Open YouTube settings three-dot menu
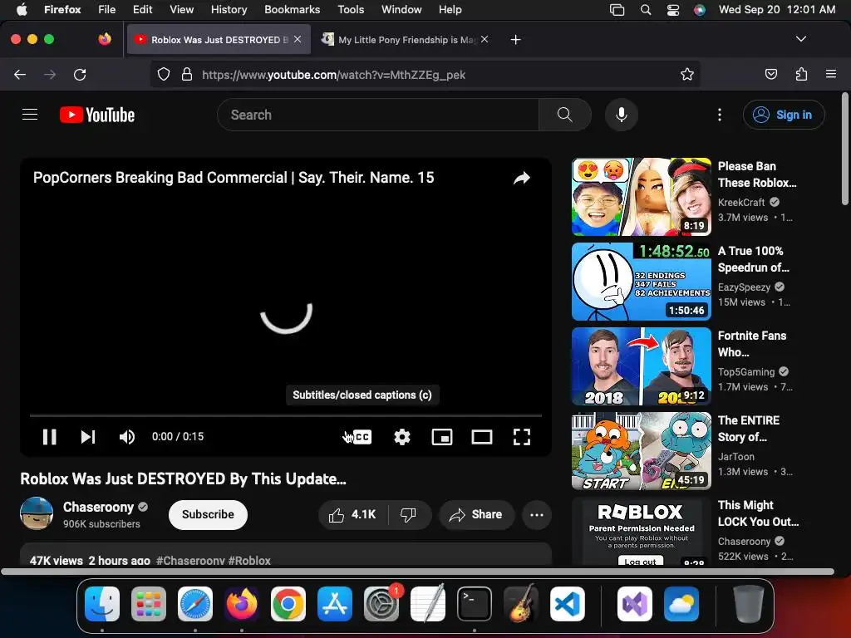The height and width of the screenshot is (638, 851). 720,115
